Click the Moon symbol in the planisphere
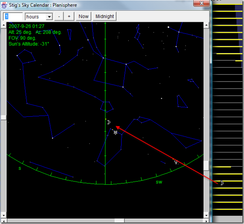 (109, 122)
